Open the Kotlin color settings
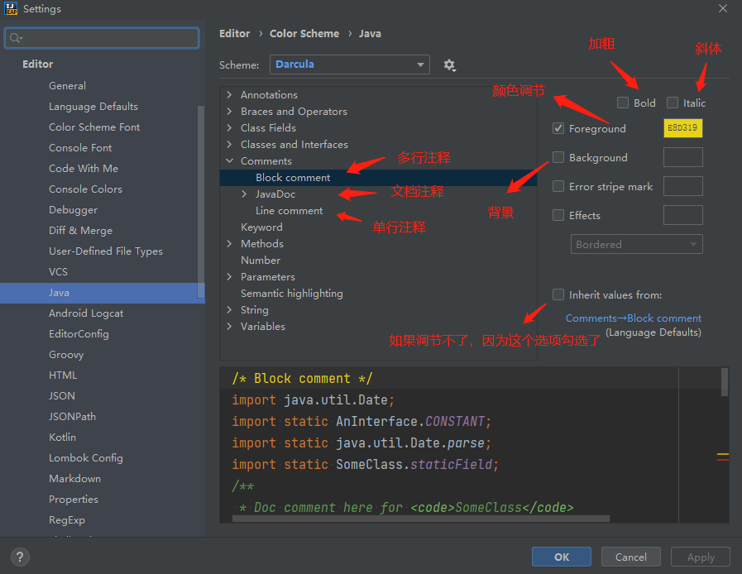The image size is (742, 574). click(62, 438)
